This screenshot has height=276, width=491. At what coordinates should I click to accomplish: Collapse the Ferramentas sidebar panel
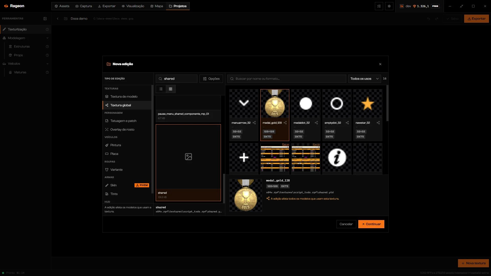point(45,19)
